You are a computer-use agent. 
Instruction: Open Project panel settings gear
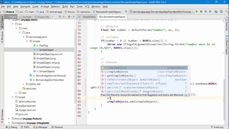pos(69,17)
